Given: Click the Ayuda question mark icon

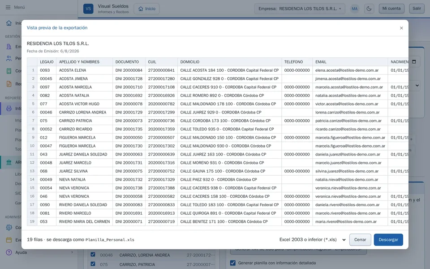Looking at the screenshot, I should point(9,252).
